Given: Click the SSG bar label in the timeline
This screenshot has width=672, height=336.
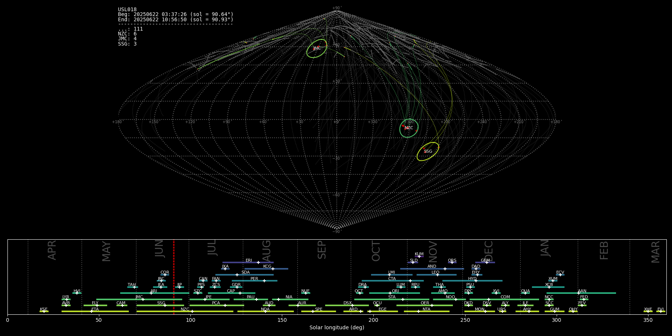Looking at the screenshot, I should pyautogui.click(x=161, y=303).
